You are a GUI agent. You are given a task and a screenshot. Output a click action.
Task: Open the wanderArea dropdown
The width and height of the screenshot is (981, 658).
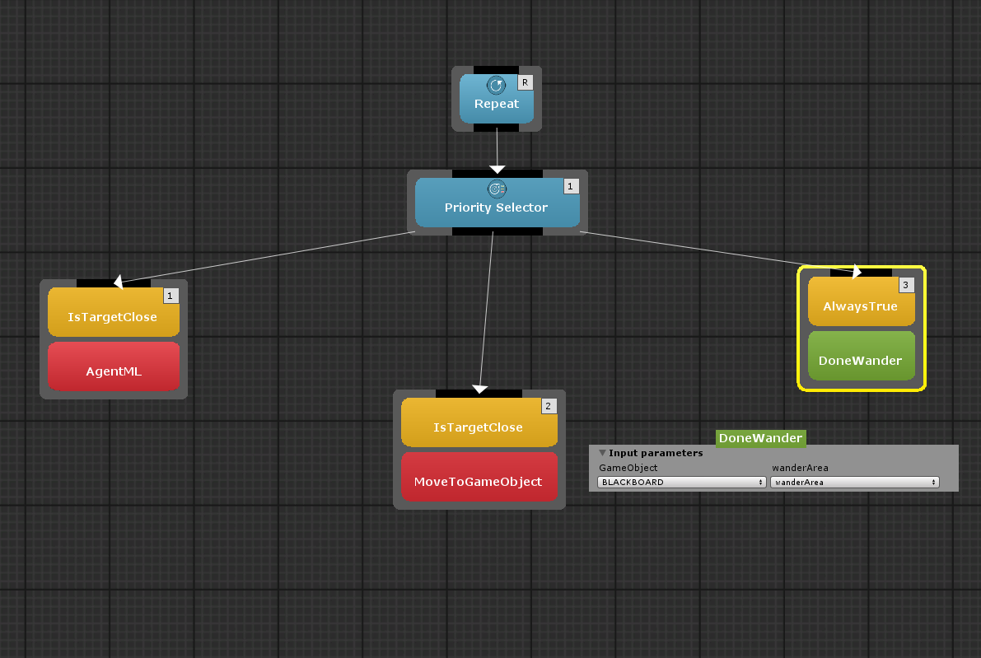854,483
